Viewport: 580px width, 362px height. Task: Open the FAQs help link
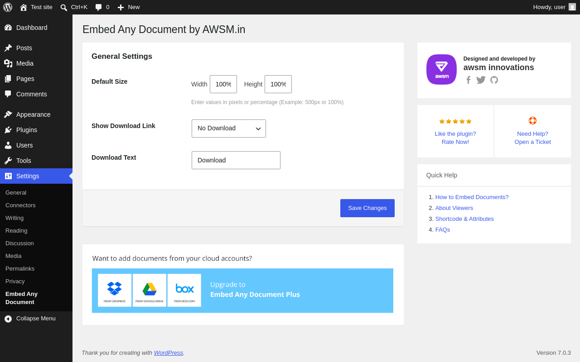click(443, 230)
